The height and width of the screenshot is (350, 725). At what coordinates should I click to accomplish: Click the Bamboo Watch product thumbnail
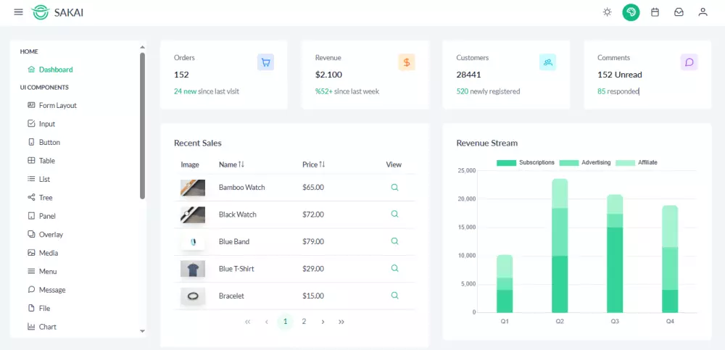coord(193,188)
